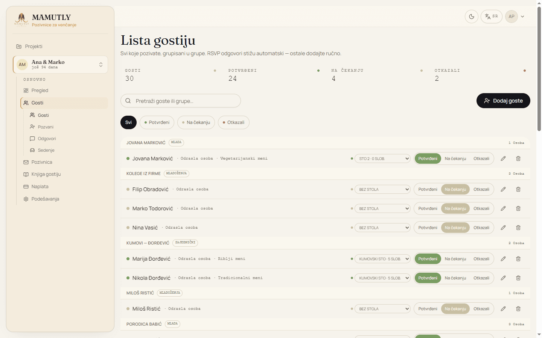Edit Nikola Đorđević with pencil icon
Screen dimensions: 542x338
(x=503, y=278)
